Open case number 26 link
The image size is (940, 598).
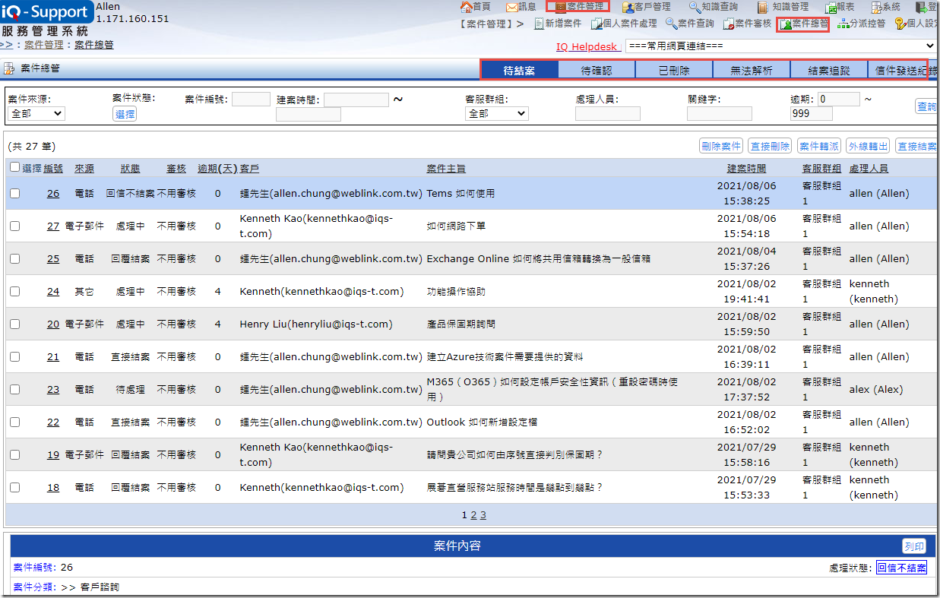click(x=53, y=194)
